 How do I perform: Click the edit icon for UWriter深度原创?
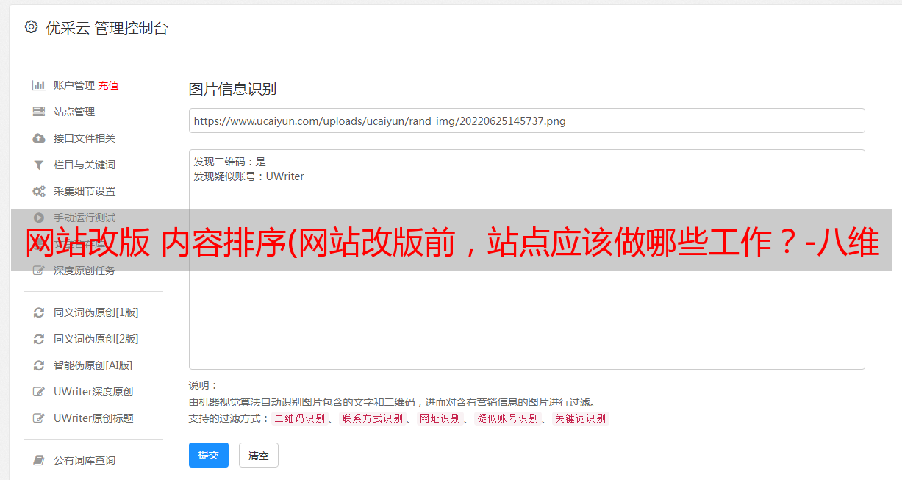click(39, 392)
